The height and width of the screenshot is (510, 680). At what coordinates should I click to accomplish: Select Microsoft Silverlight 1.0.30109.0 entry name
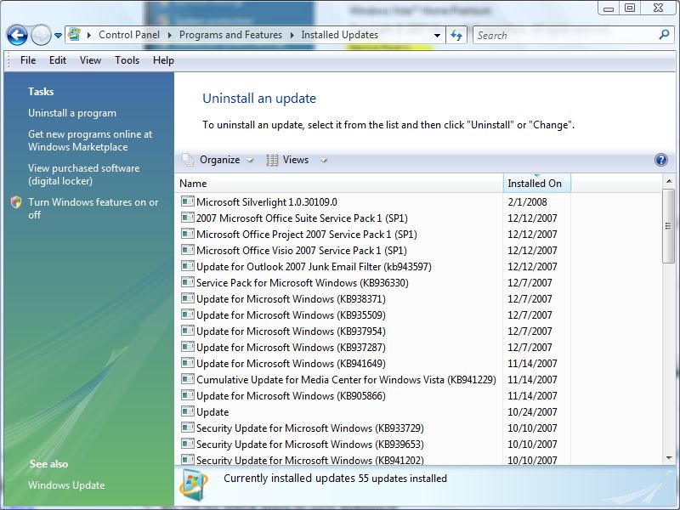pyautogui.click(x=267, y=202)
